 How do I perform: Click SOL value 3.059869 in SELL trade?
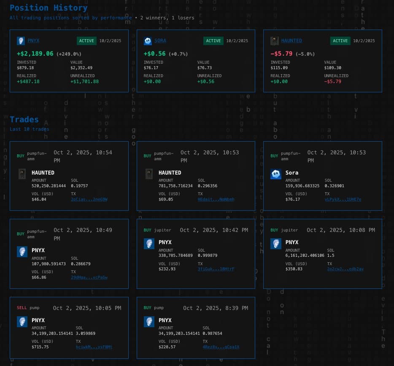pos(86,334)
